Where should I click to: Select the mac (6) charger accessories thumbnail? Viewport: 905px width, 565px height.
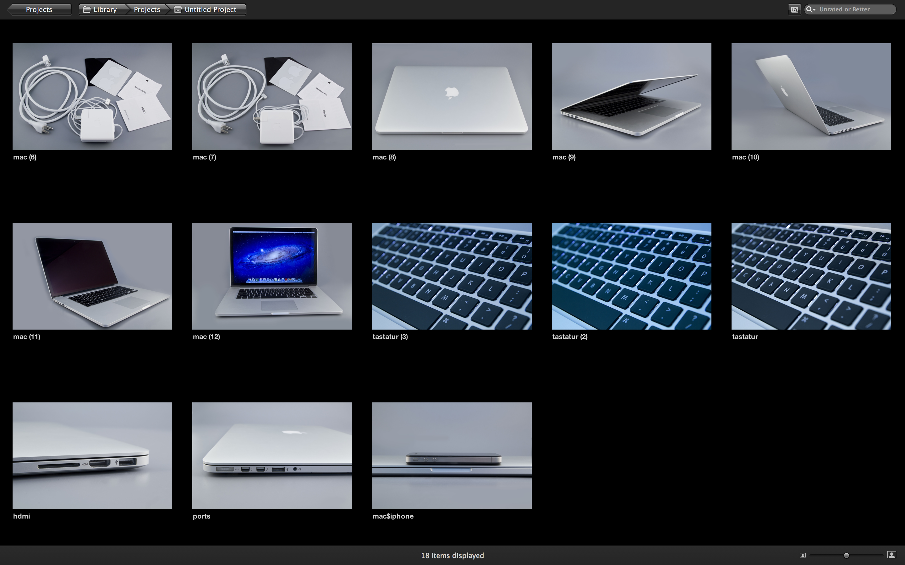[92, 96]
